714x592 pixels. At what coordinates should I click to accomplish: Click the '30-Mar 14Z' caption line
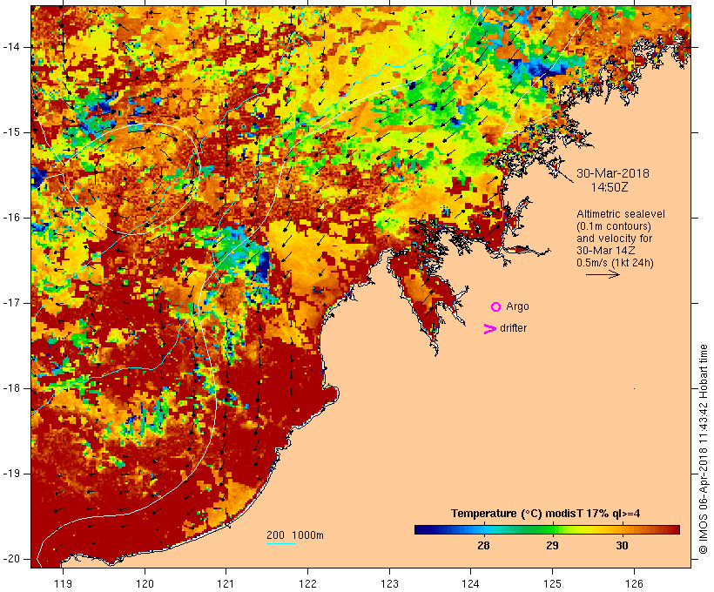coord(606,251)
